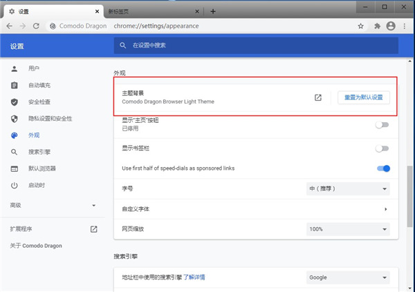Screen dimensions: 415x292
Task: Open a new tab with plus button
Action: [x=213, y=11]
